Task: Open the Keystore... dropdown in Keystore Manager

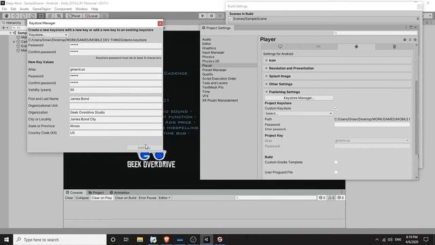Action: [x=48, y=35]
